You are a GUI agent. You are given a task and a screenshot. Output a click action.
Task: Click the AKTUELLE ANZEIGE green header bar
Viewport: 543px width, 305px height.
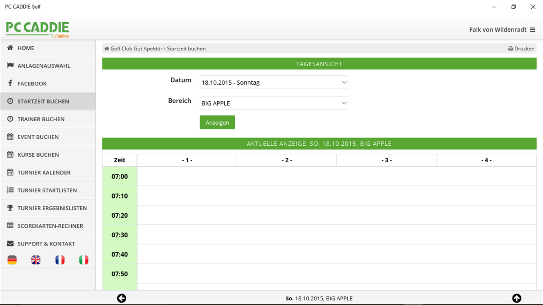319,143
